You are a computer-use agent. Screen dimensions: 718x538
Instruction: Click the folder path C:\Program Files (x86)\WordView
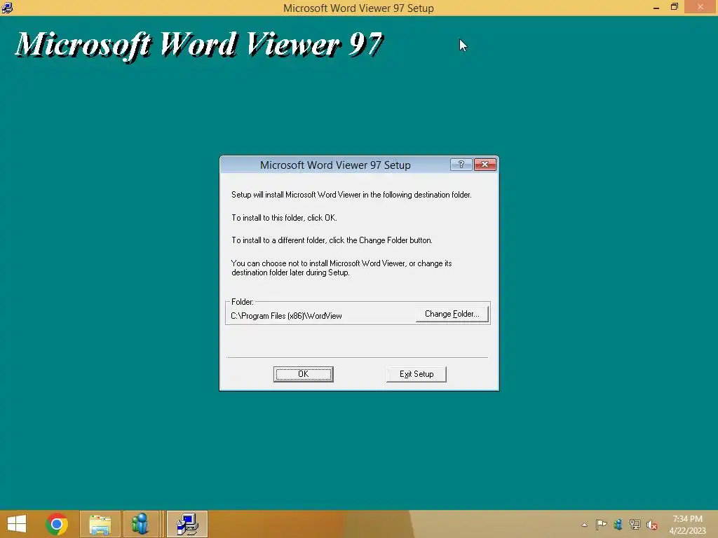point(286,316)
